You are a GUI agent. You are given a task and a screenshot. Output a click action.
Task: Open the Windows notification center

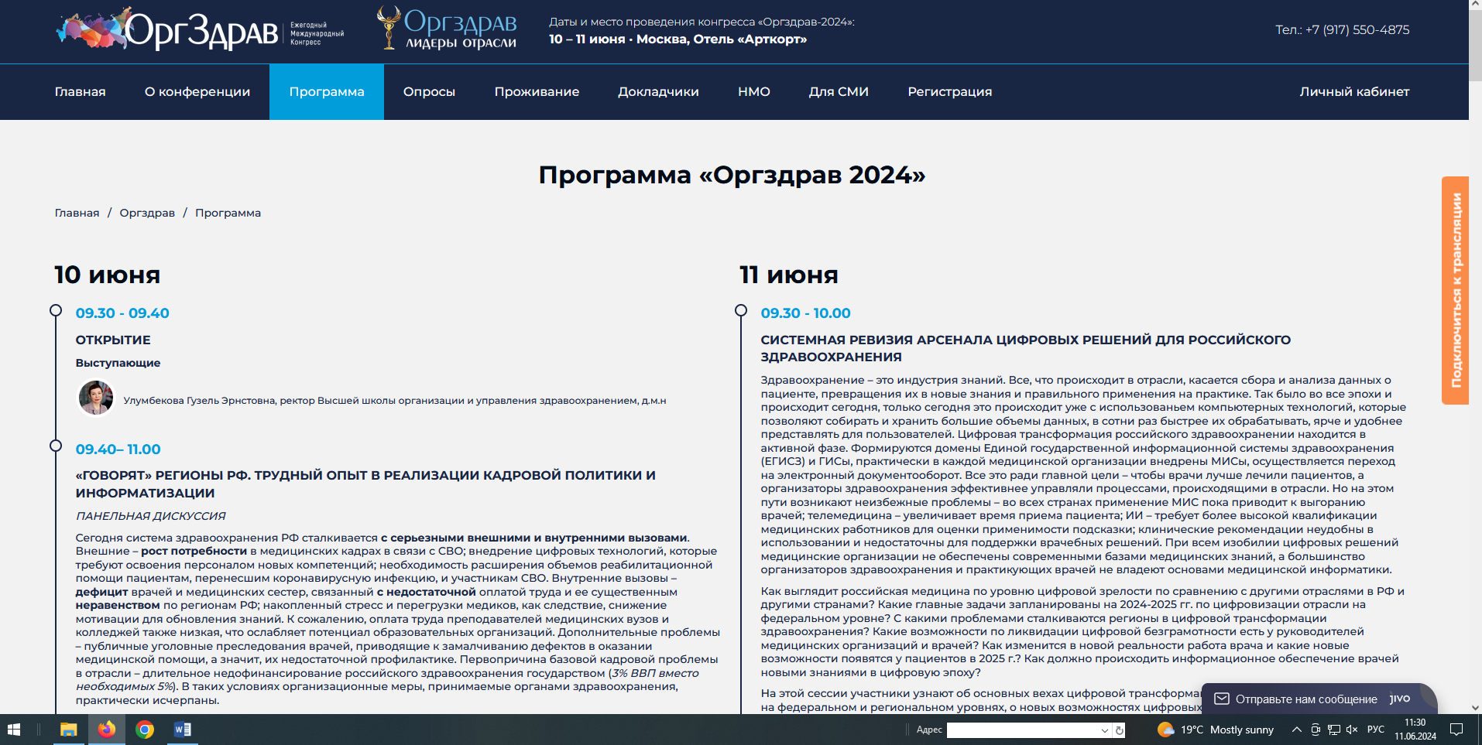pos(1456,730)
